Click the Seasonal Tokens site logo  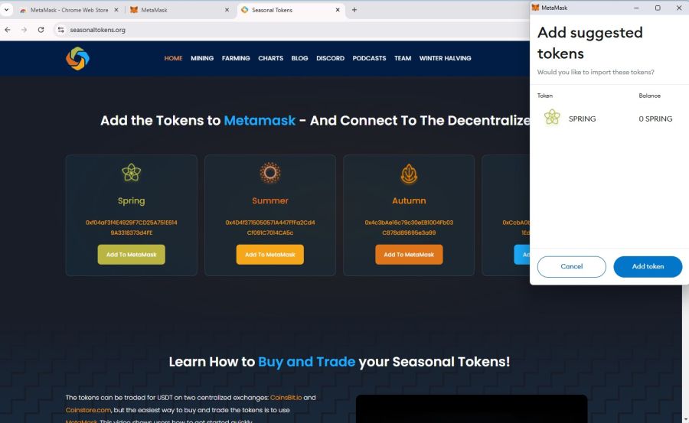[x=77, y=58]
